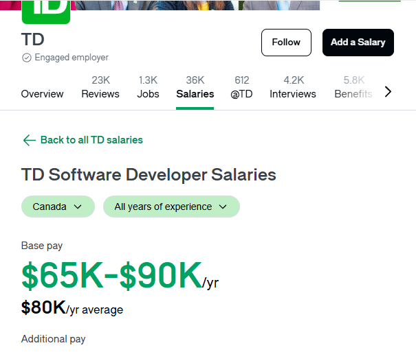Click the Engaged employer checkmark icon

click(27, 58)
